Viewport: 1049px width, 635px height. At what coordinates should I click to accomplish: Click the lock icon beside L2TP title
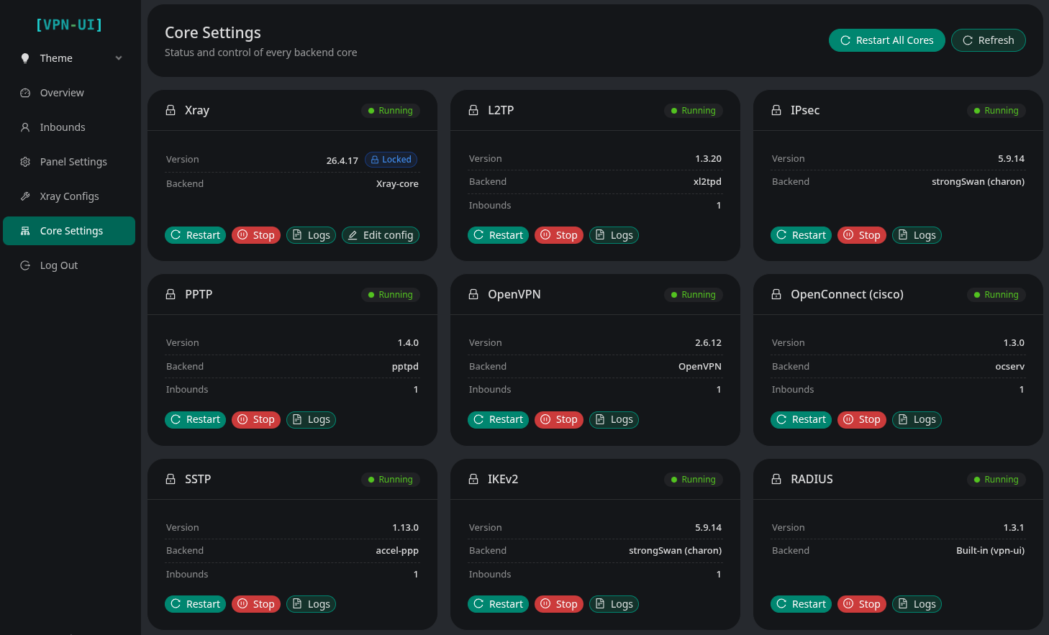[x=473, y=110]
